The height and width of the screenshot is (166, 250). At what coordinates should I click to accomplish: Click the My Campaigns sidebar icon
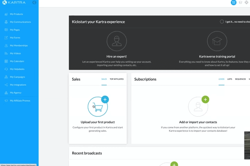pyautogui.click(x=6, y=77)
